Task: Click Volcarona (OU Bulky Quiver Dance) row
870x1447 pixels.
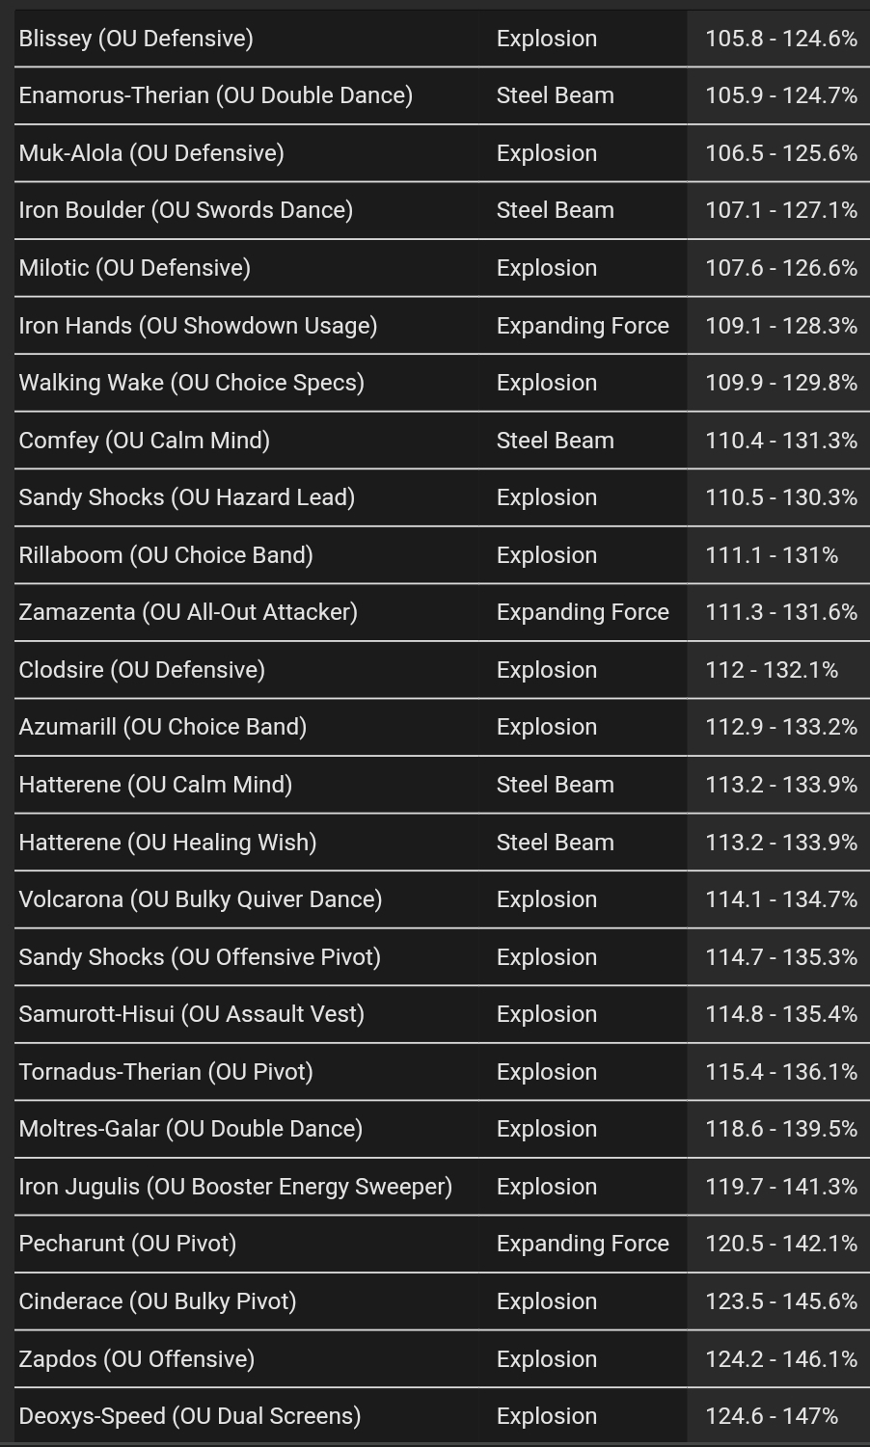Action: pyautogui.click(x=442, y=899)
